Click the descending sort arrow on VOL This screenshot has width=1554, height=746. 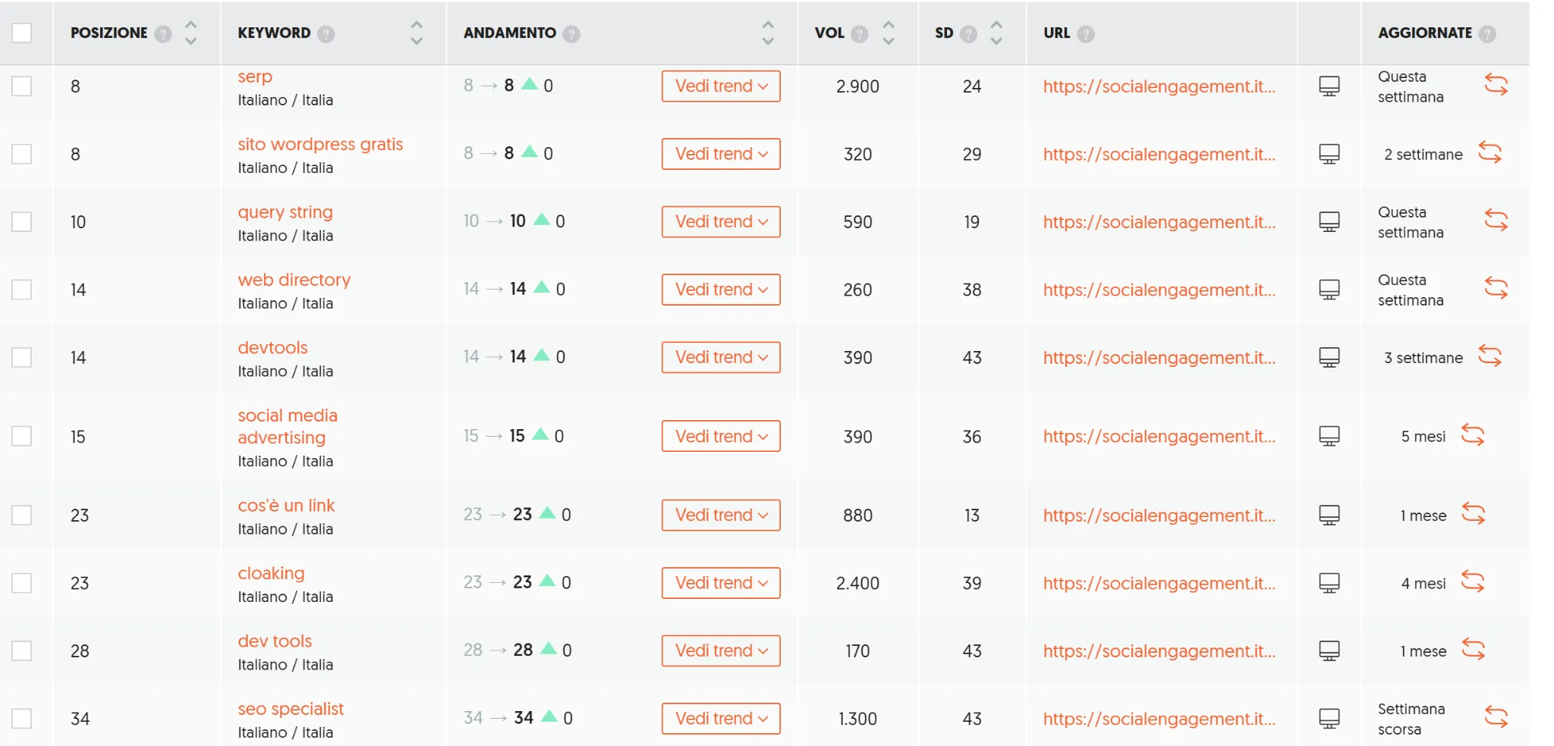click(889, 40)
